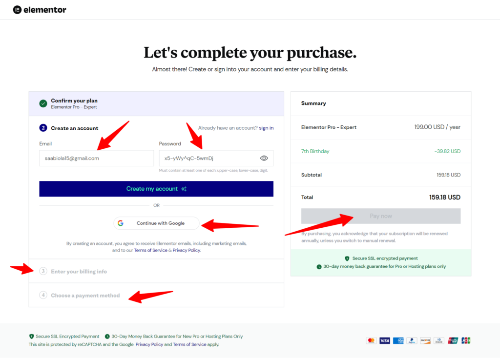Select the Visa payment icon
Viewport: 500px width, 358px height.
[384, 340]
